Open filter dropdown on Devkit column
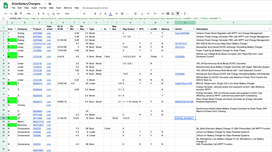This screenshot has width=272, height=152. coord(194,29)
